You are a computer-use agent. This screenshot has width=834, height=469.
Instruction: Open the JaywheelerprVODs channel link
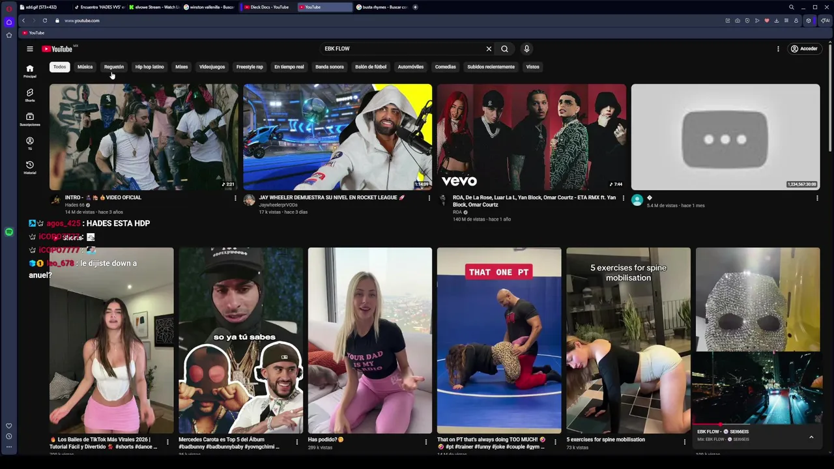[278, 205]
